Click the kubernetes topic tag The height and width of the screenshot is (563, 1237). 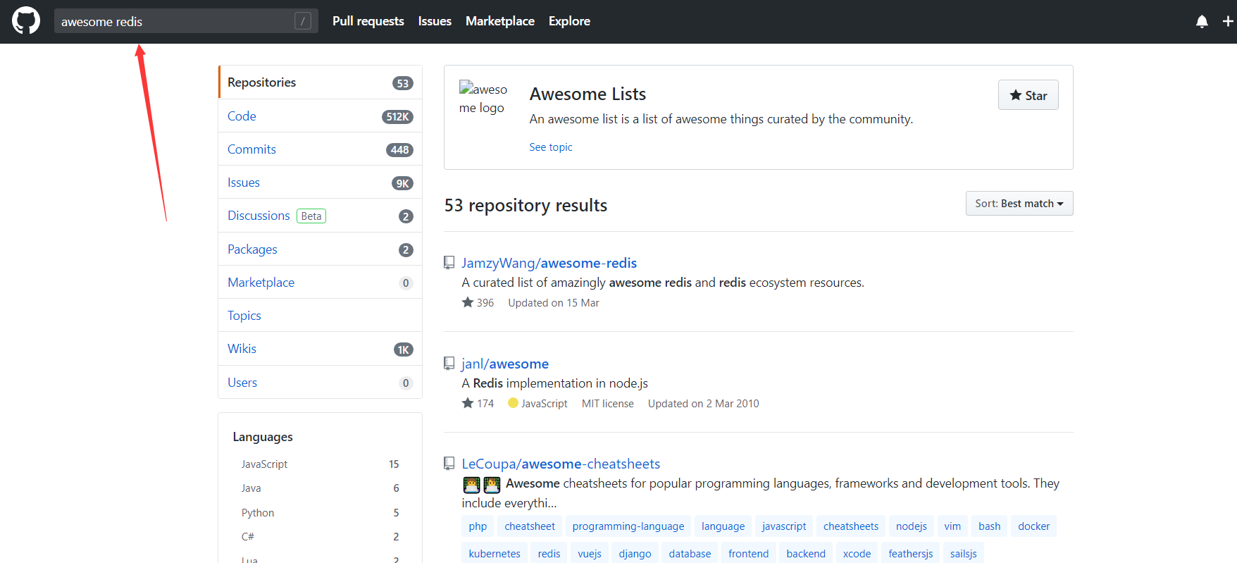tap(494, 554)
